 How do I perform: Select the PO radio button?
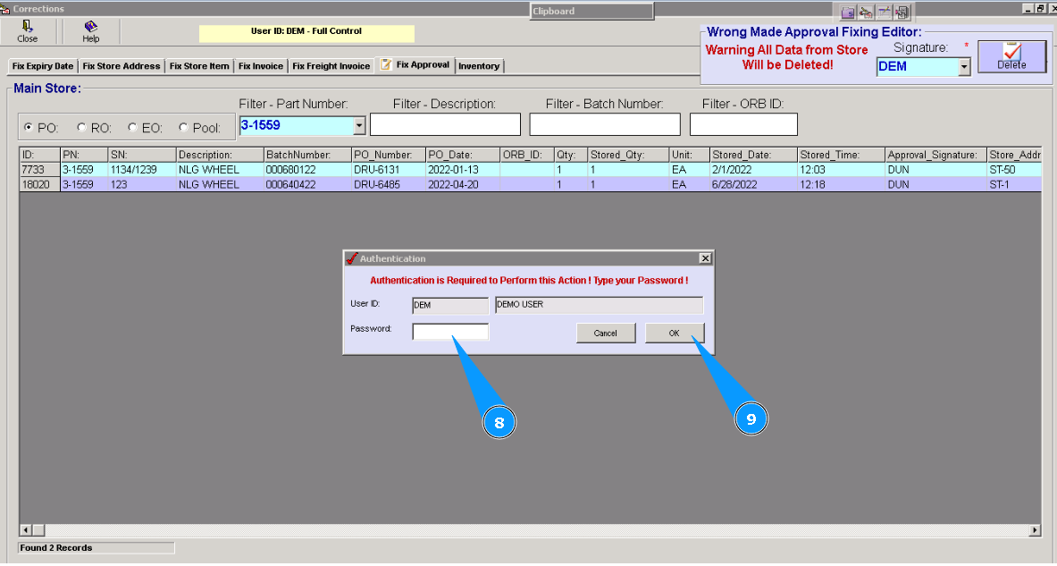[29, 127]
